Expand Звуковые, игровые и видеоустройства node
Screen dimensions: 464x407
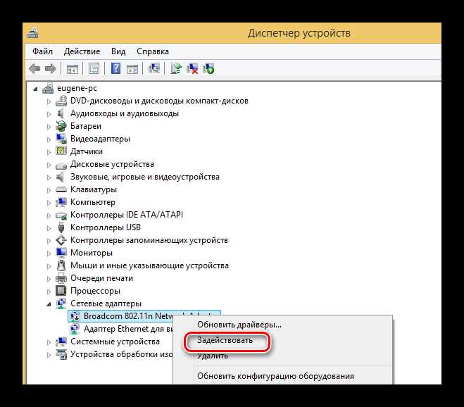[49, 177]
